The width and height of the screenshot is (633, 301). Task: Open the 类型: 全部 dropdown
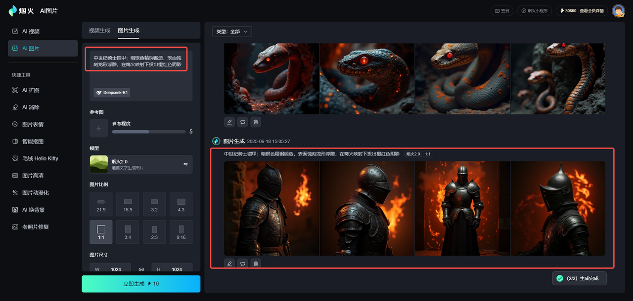click(x=232, y=31)
